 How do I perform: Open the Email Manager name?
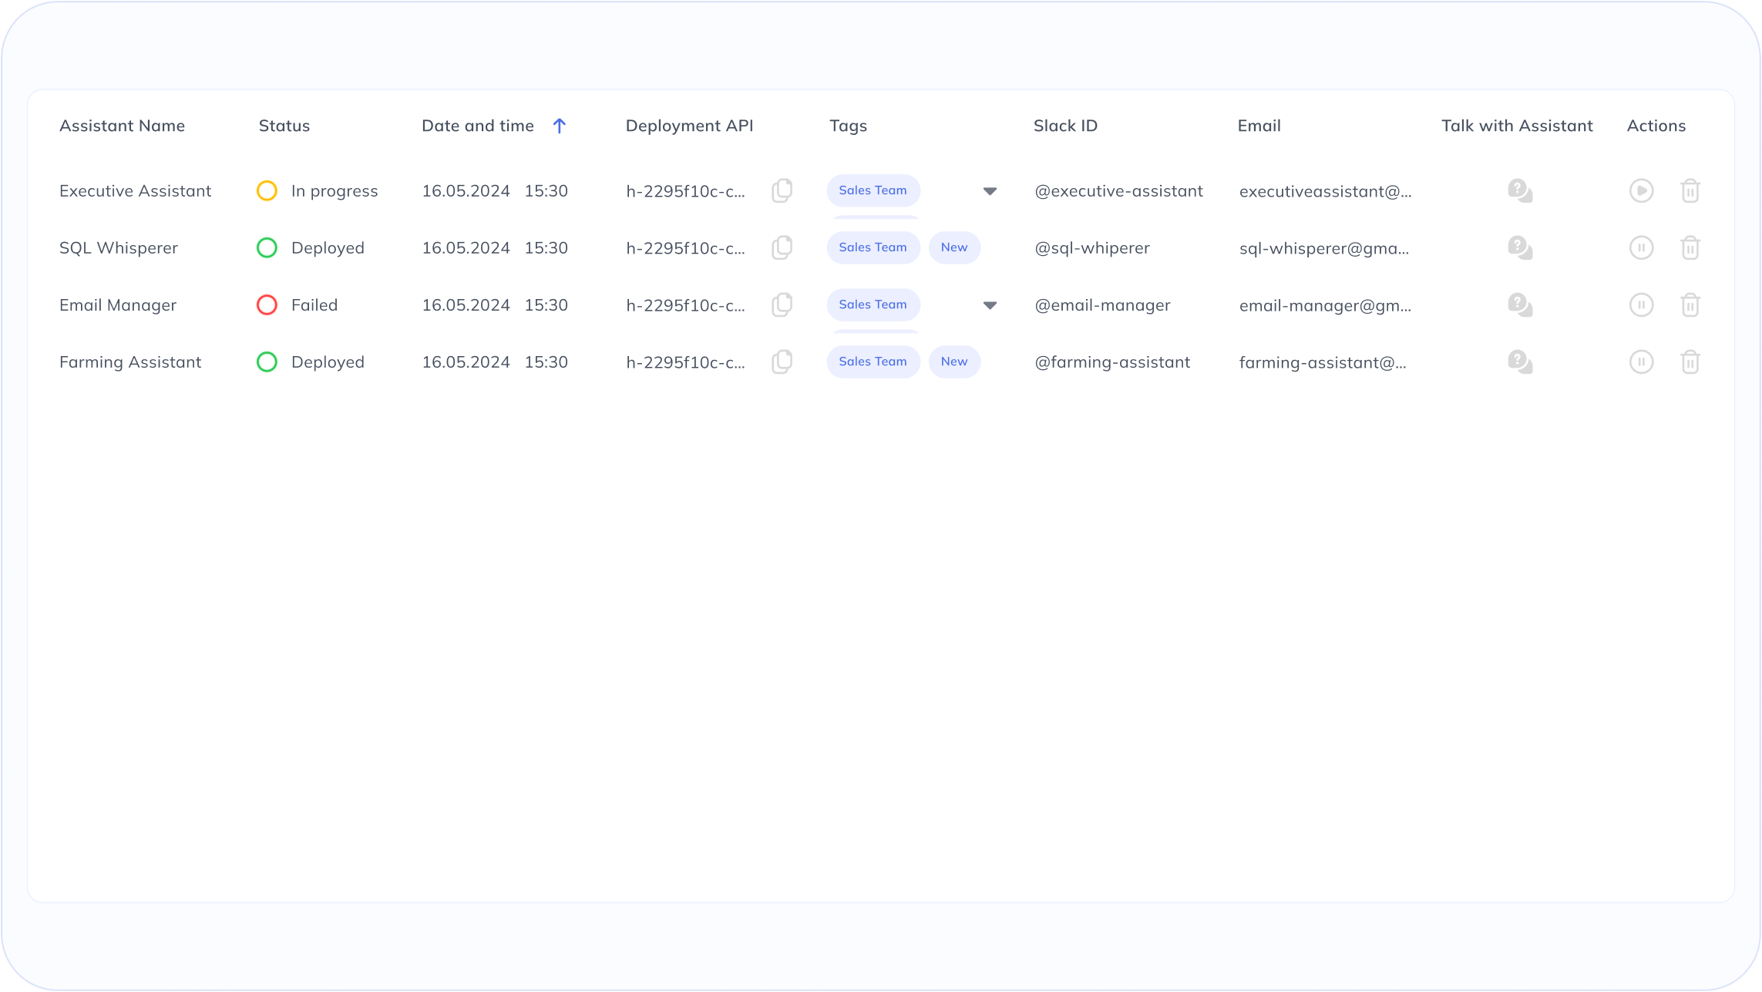118,304
